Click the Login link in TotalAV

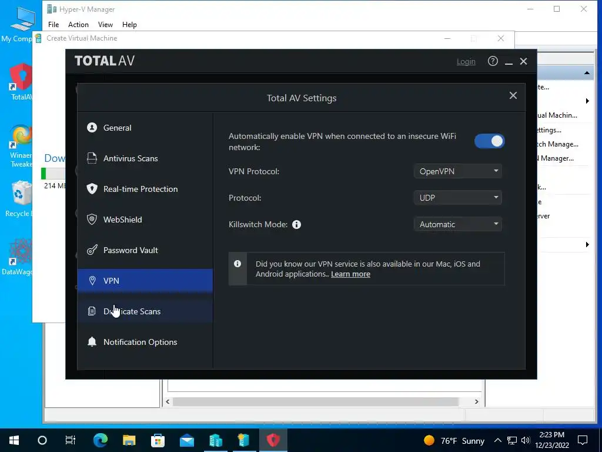coord(466,61)
